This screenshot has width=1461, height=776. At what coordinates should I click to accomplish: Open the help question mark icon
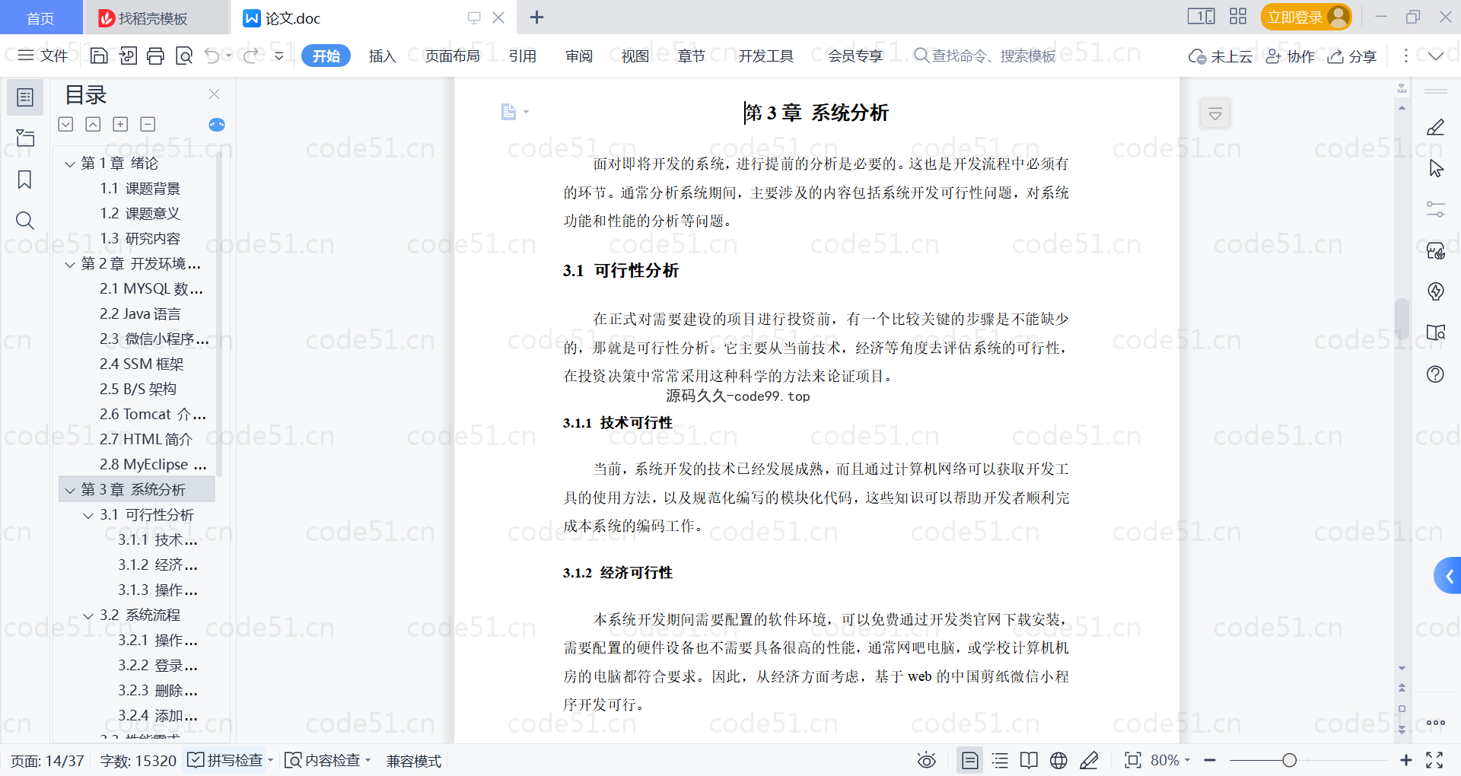(x=1435, y=374)
